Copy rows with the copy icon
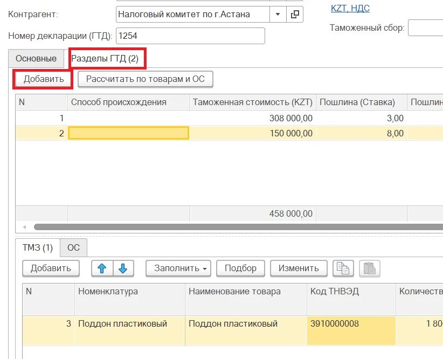This screenshot has width=443, height=359. pos(343,268)
